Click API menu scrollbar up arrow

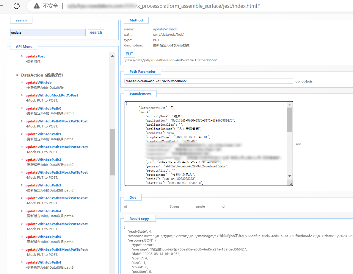coord(112,56)
